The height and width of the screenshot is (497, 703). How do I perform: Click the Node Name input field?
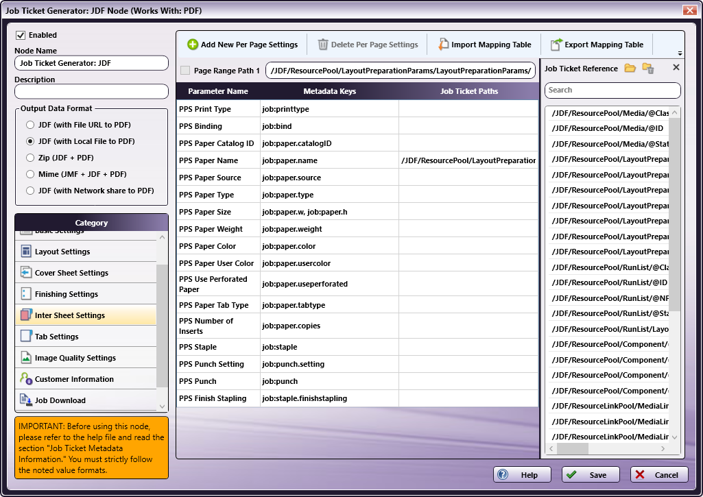click(91, 63)
